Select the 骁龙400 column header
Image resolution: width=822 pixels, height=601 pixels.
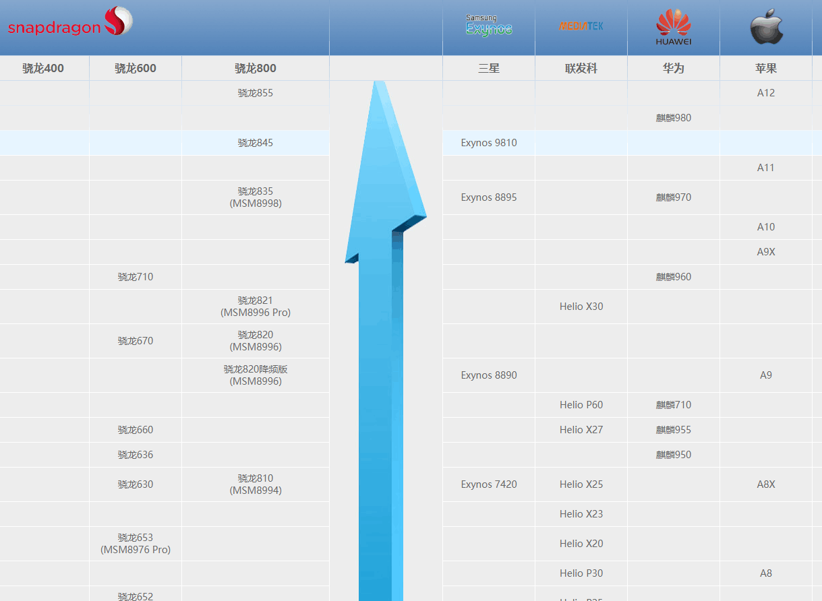point(43,68)
